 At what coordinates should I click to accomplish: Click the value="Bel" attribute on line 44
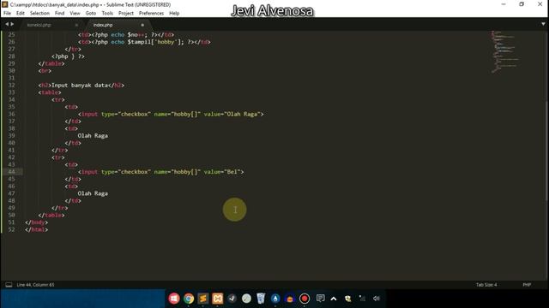223,172
